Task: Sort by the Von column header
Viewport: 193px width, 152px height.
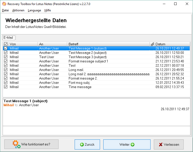Action: (x=23, y=44)
